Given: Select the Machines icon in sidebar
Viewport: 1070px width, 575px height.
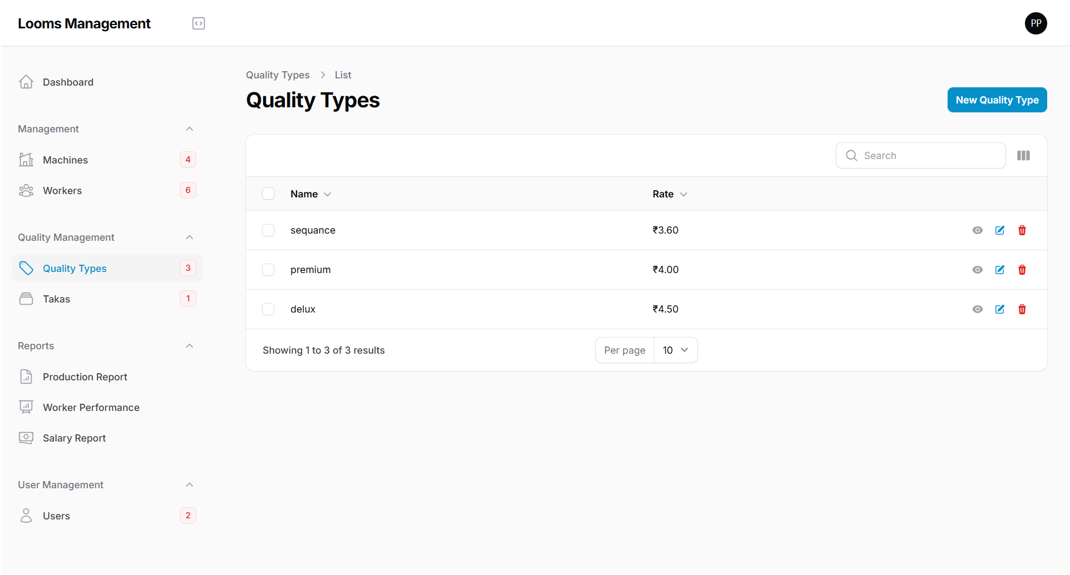Looking at the screenshot, I should click(26, 160).
